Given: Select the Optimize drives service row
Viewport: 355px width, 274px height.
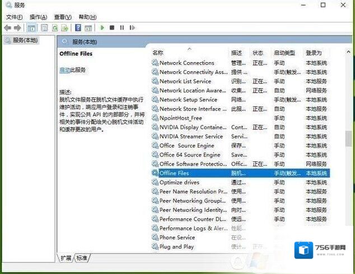Looking at the screenshot, I should [x=179, y=183].
